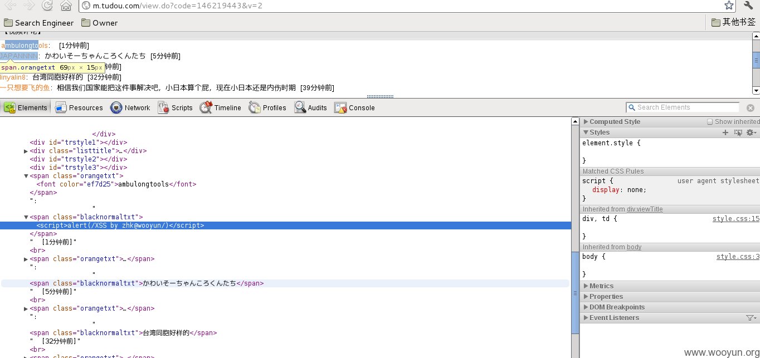The width and height of the screenshot is (760, 358).
Task: Expand the DOM Breakpoints section
Action: (x=613, y=307)
